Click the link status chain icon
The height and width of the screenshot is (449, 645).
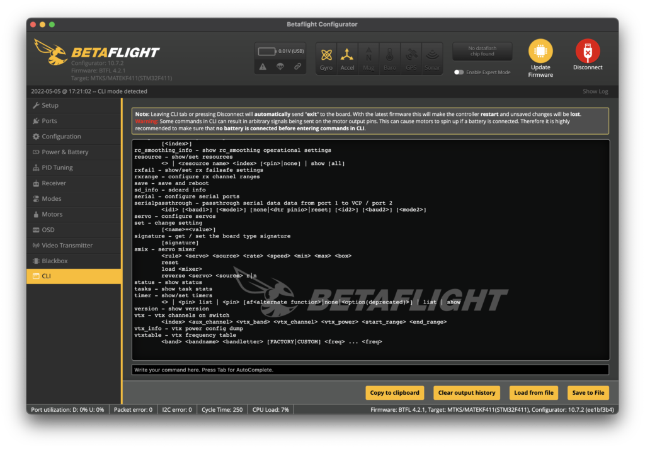click(297, 67)
